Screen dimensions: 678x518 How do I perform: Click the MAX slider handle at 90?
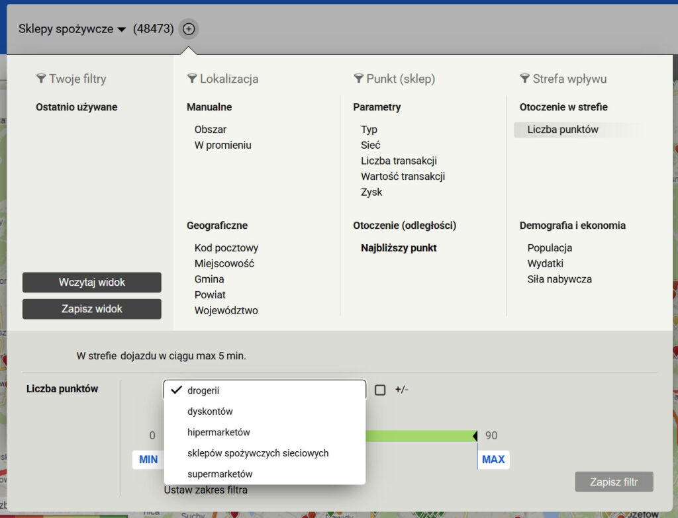tap(475, 436)
